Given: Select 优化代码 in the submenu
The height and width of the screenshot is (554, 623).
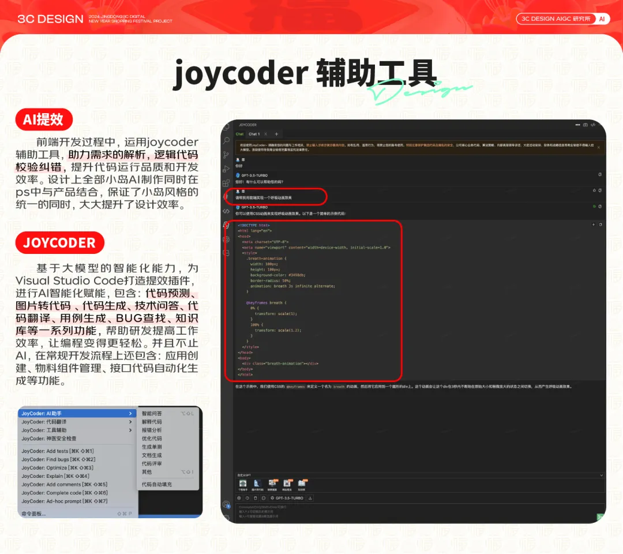Looking at the screenshot, I should (168, 439).
